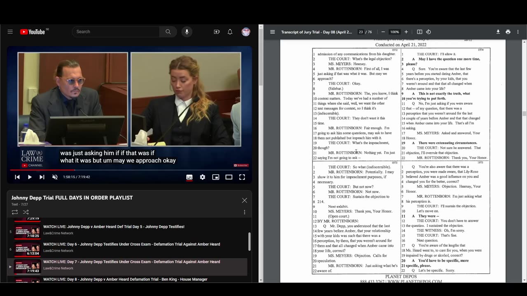Focus the YouTube Search input field
527x296 pixels.
(x=116, y=32)
